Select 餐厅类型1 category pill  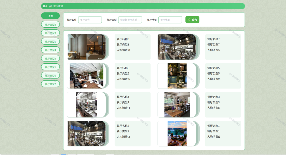pyautogui.click(x=50, y=41)
